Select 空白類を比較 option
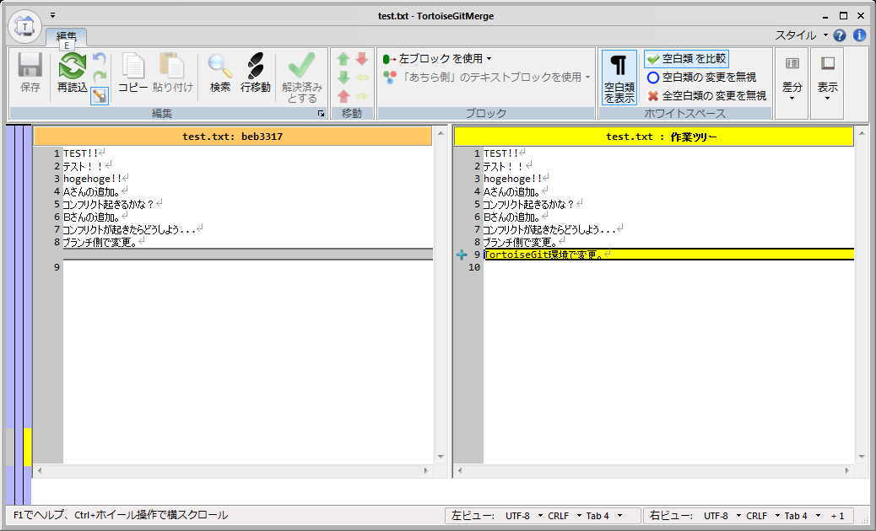 point(687,58)
